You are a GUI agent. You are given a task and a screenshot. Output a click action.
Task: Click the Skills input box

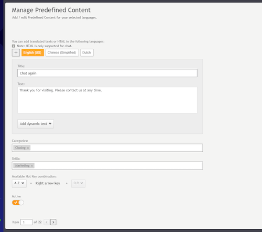(x=107, y=165)
